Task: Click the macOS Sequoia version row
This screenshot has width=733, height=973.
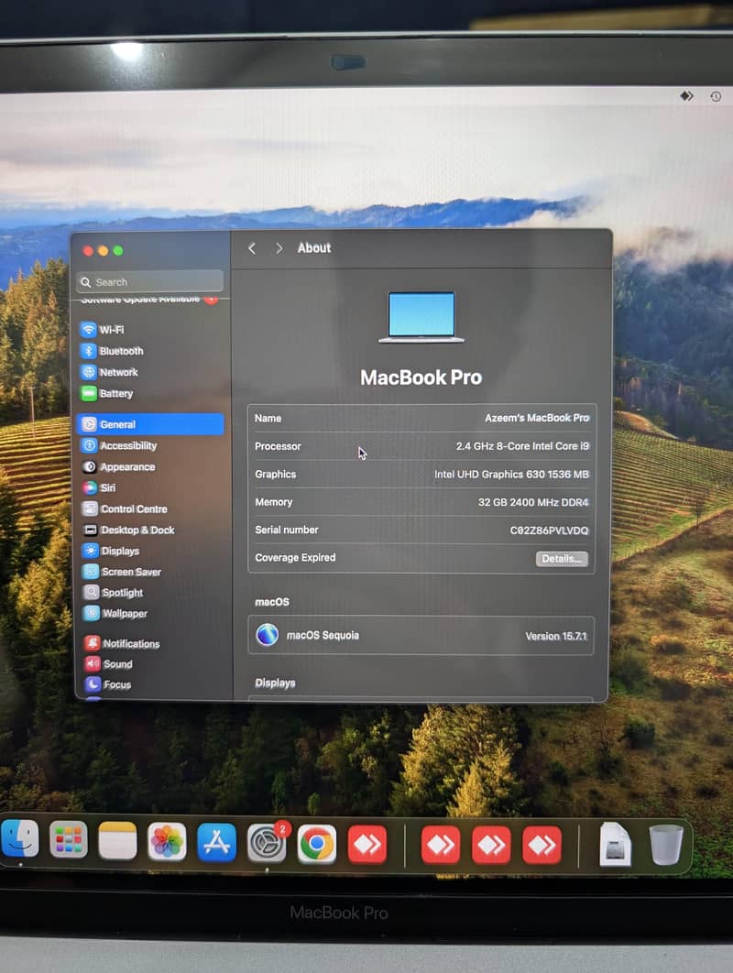Action: click(x=421, y=635)
